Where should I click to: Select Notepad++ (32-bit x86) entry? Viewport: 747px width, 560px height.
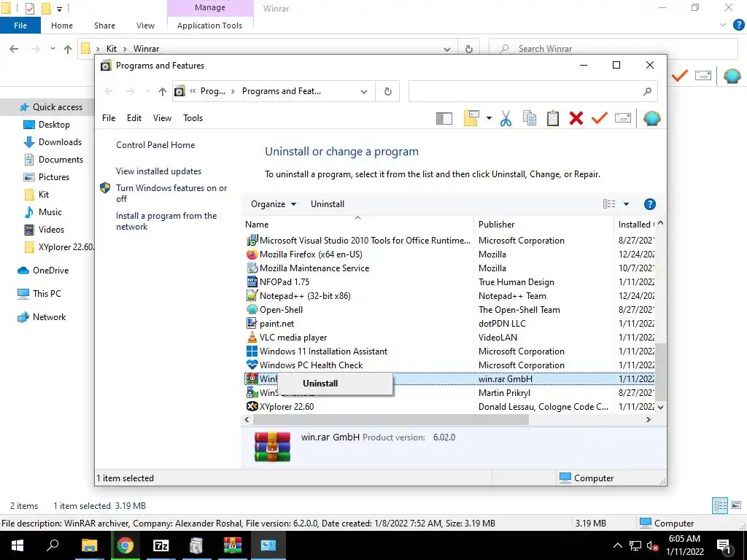(305, 296)
